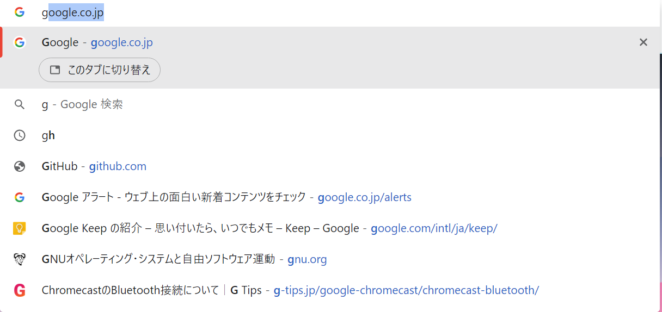Click the Google Alerts favicon
This screenshot has height=312, width=662.
pos(20,197)
